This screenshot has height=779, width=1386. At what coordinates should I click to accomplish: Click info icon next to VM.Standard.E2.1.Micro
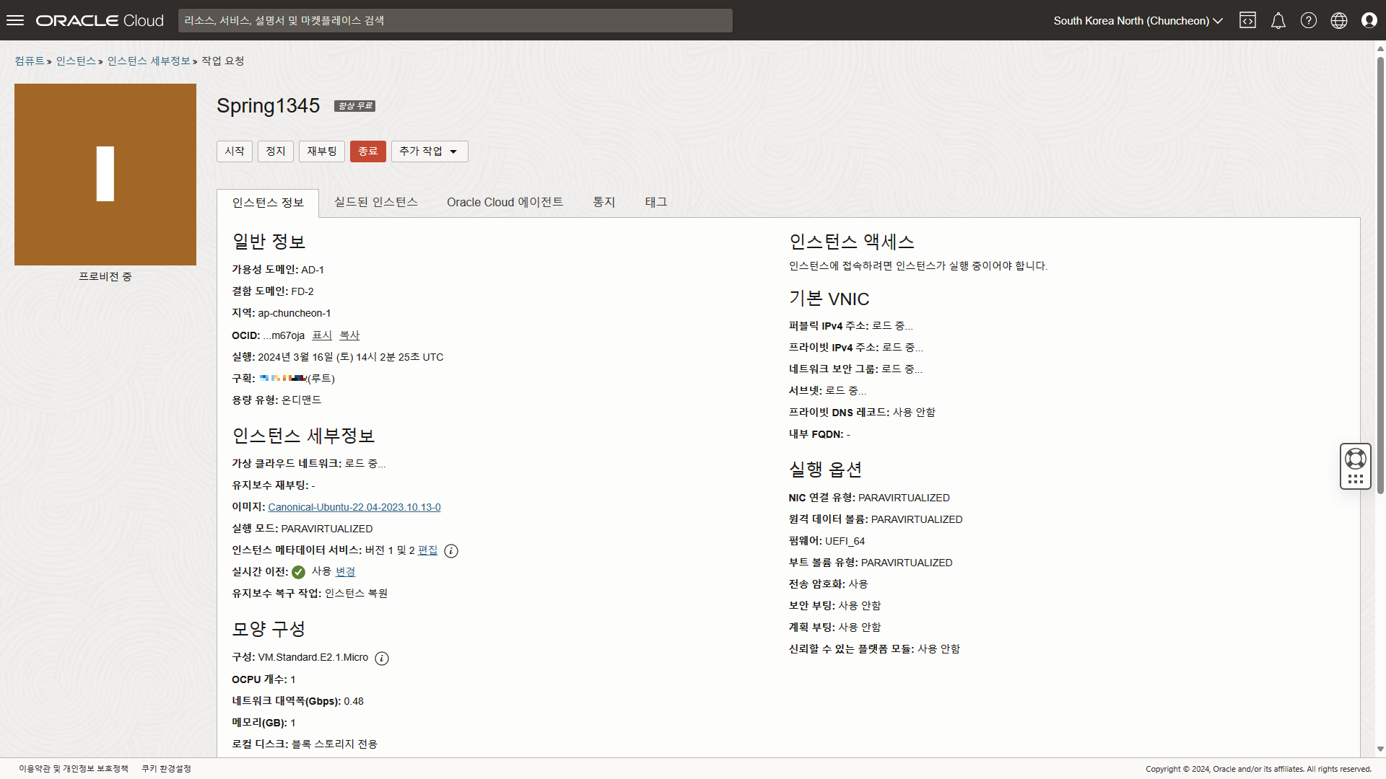(382, 658)
